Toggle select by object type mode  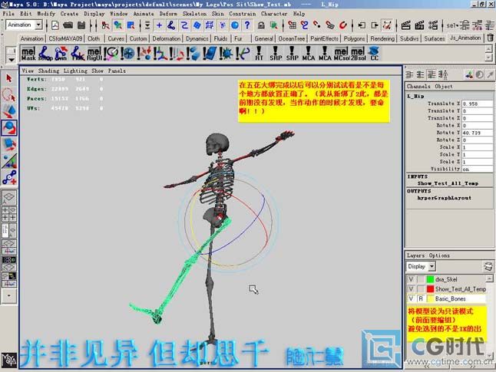(x=118, y=25)
